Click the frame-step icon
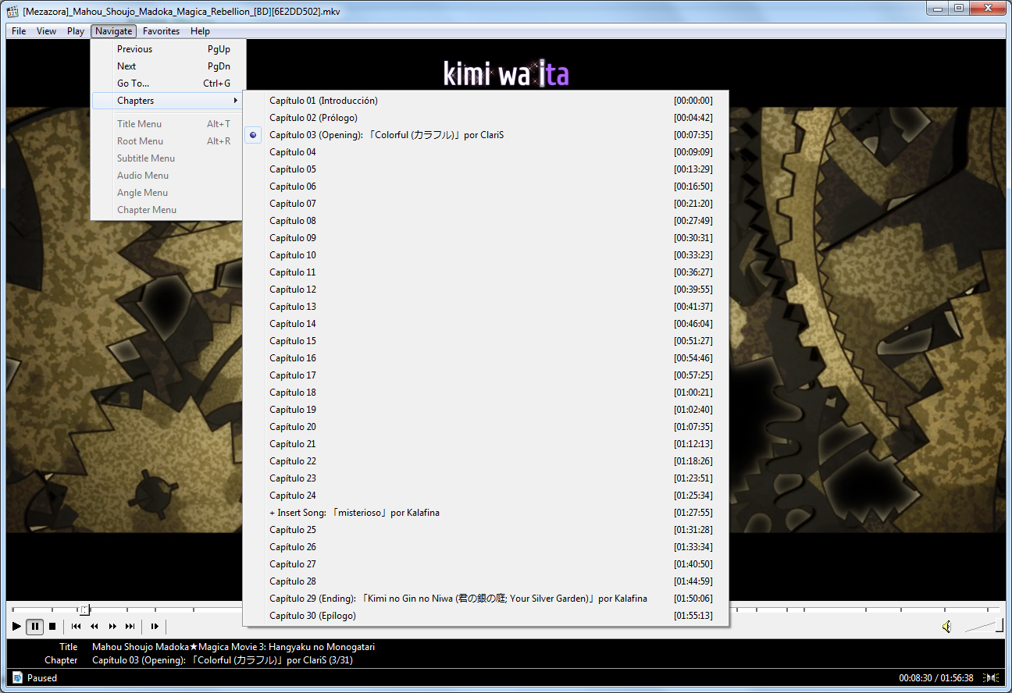This screenshot has width=1012, height=693. (155, 626)
